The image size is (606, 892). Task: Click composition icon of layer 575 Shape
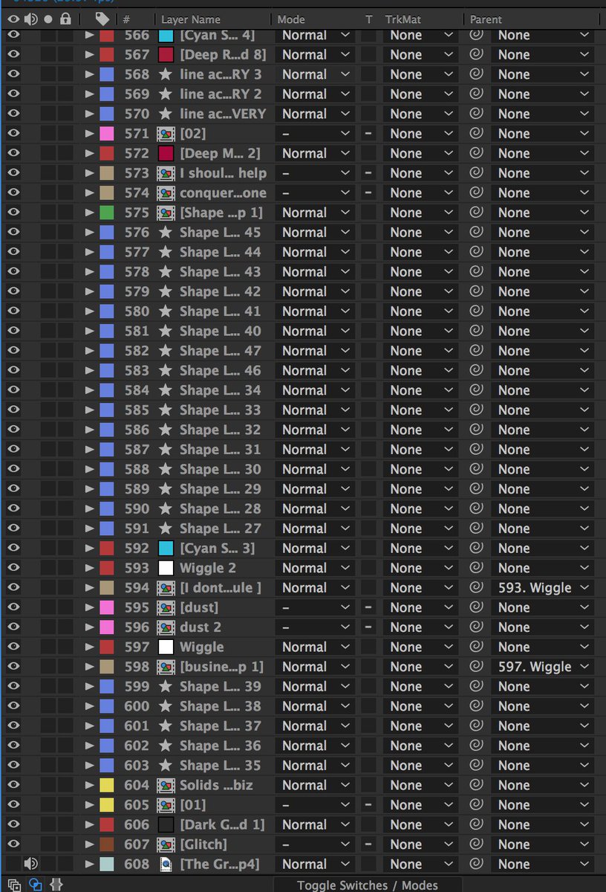point(166,213)
